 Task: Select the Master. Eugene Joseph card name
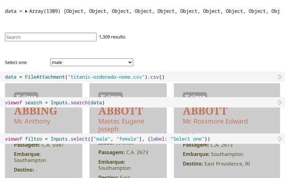point(121,125)
